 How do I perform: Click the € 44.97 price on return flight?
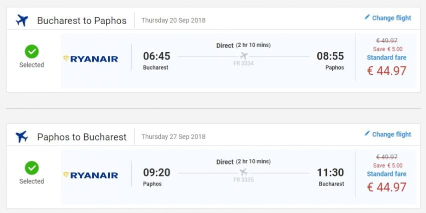[386, 187]
